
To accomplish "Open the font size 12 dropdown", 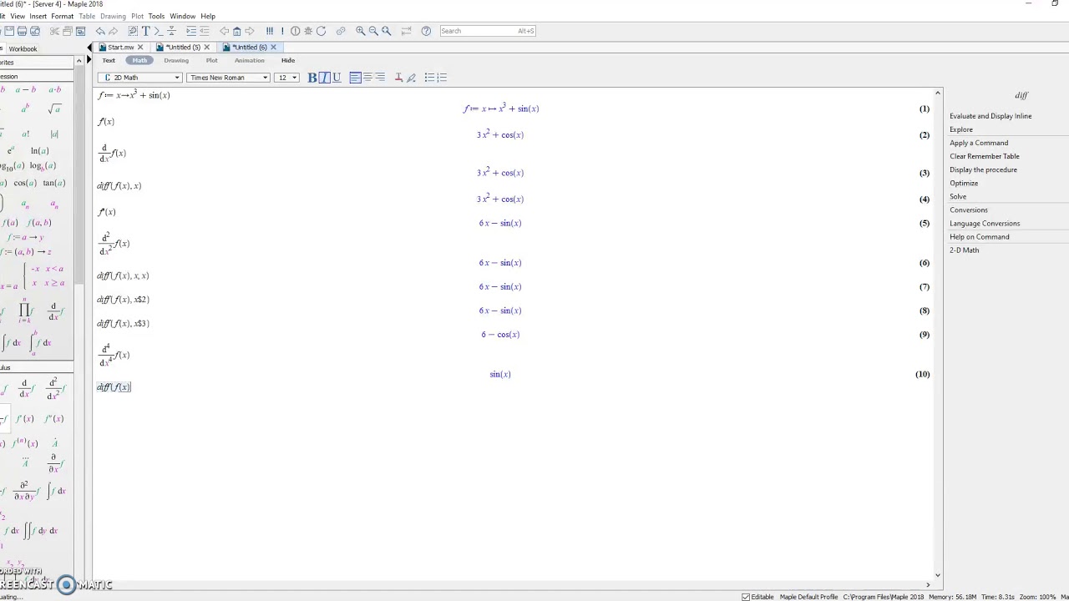I will point(287,78).
